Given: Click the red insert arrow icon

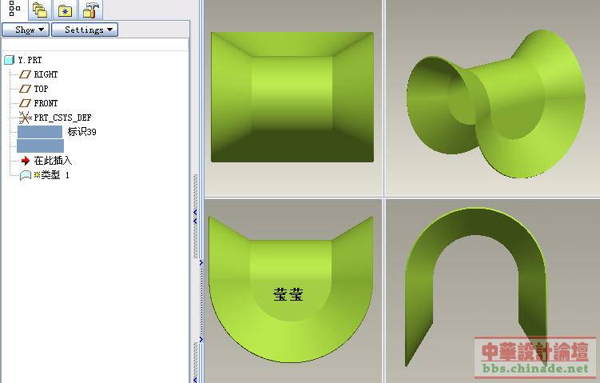Looking at the screenshot, I should click(26, 161).
